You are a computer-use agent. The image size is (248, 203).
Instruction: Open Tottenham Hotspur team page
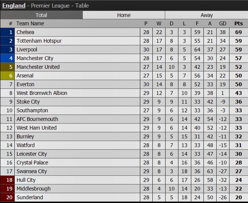[x=39, y=41]
